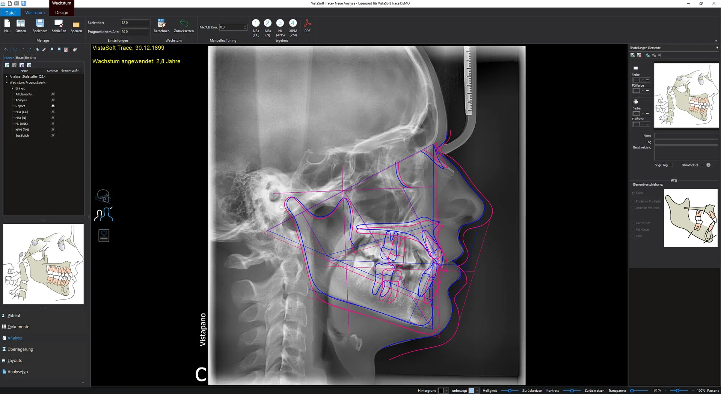Select the Keine radio under Elementverschiebung
The height and width of the screenshot is (394, 721).
tap(633, 193)
